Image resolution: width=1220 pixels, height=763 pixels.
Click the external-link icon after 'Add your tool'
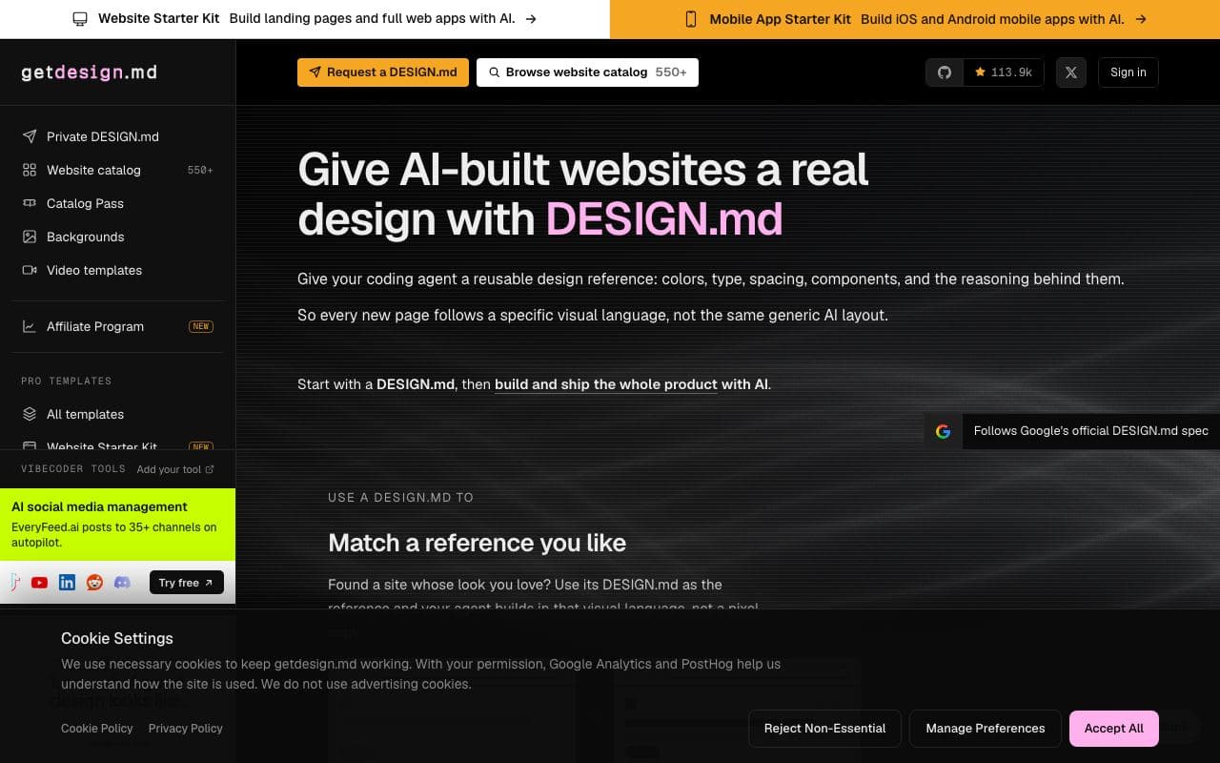pyautogui.click(x=210, y=469)
